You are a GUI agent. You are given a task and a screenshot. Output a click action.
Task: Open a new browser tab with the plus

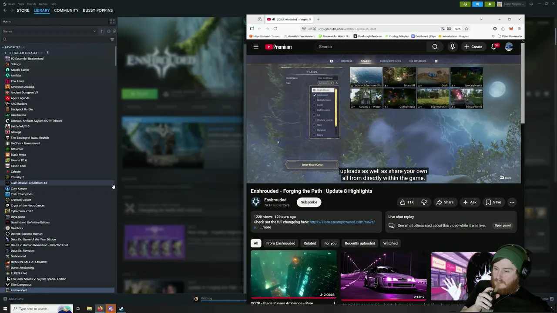point(318,19)
